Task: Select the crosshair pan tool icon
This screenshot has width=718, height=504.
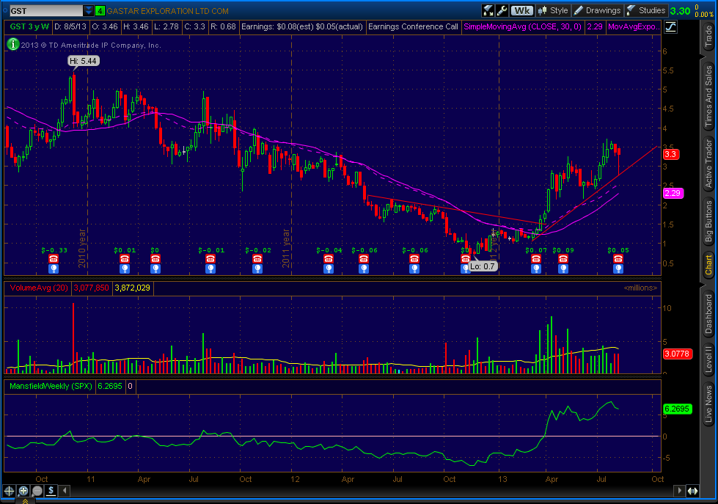Action: (9, 490)
